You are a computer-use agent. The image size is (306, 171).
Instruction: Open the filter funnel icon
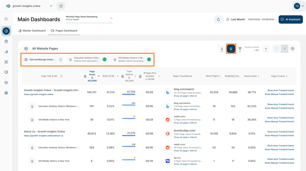[240, 49]
